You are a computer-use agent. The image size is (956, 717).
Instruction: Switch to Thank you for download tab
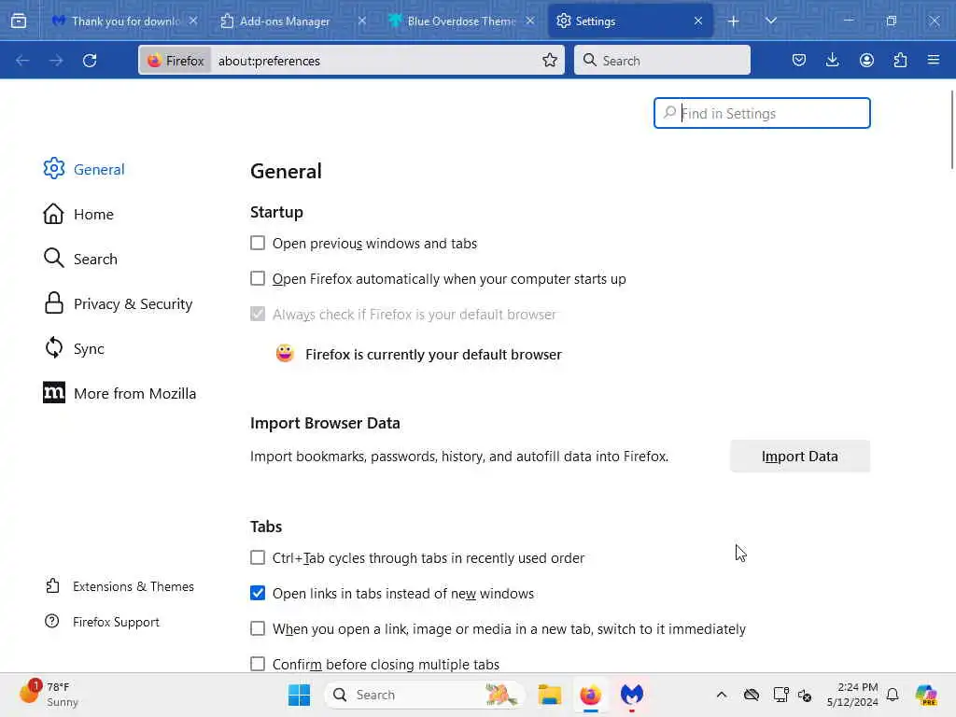click(125, 21)
